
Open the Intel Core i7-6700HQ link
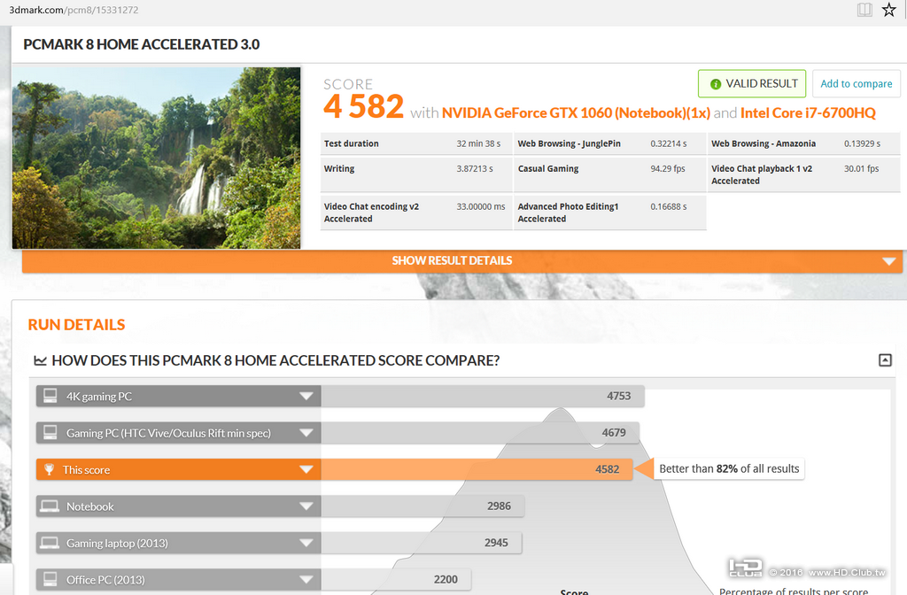click(808, 112)
